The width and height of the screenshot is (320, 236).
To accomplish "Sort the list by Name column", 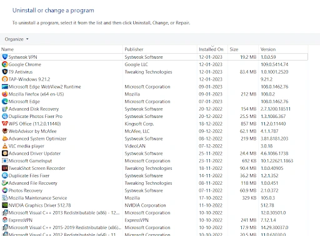I will 7,49.
